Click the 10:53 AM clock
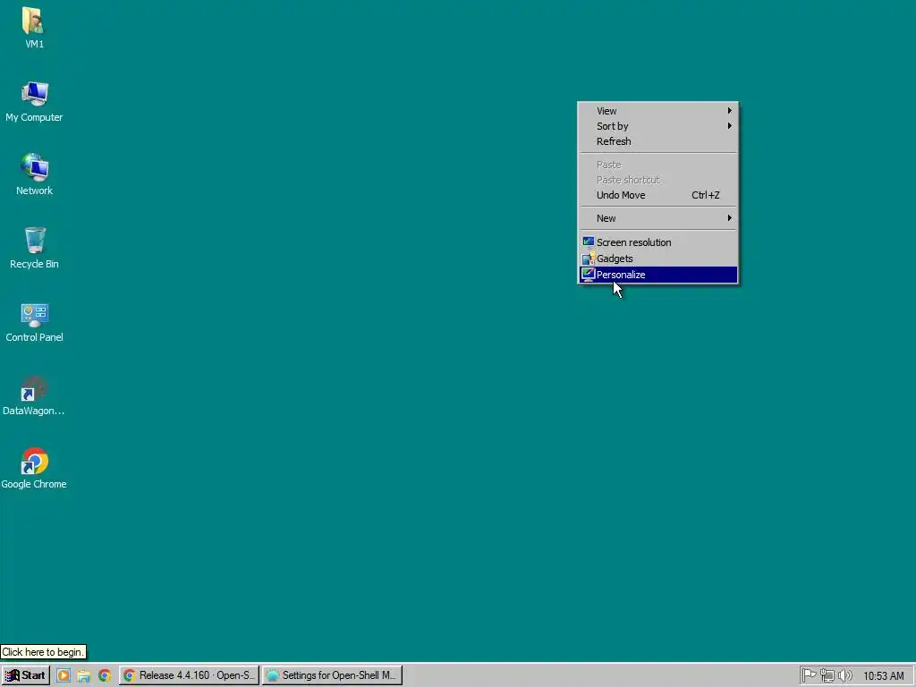916x687 pixels. click(883, 676)
